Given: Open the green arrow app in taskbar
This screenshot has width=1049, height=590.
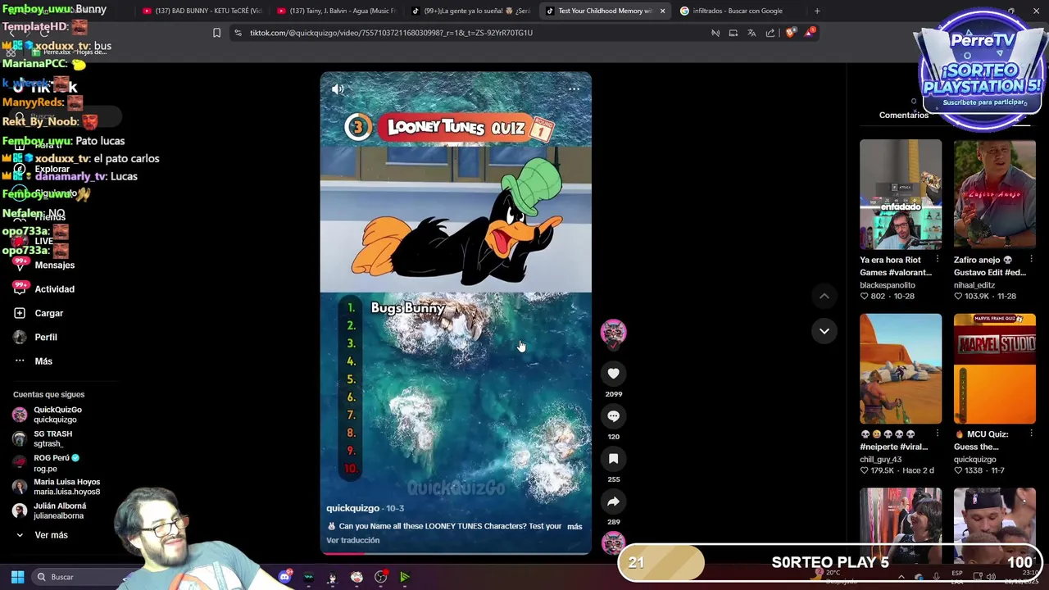Looking at the screenshot, I should pos(405,577).
